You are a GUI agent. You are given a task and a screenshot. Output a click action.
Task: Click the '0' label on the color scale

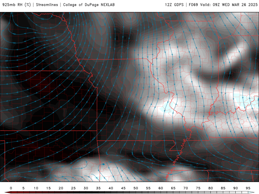click(x=11, y=188)
